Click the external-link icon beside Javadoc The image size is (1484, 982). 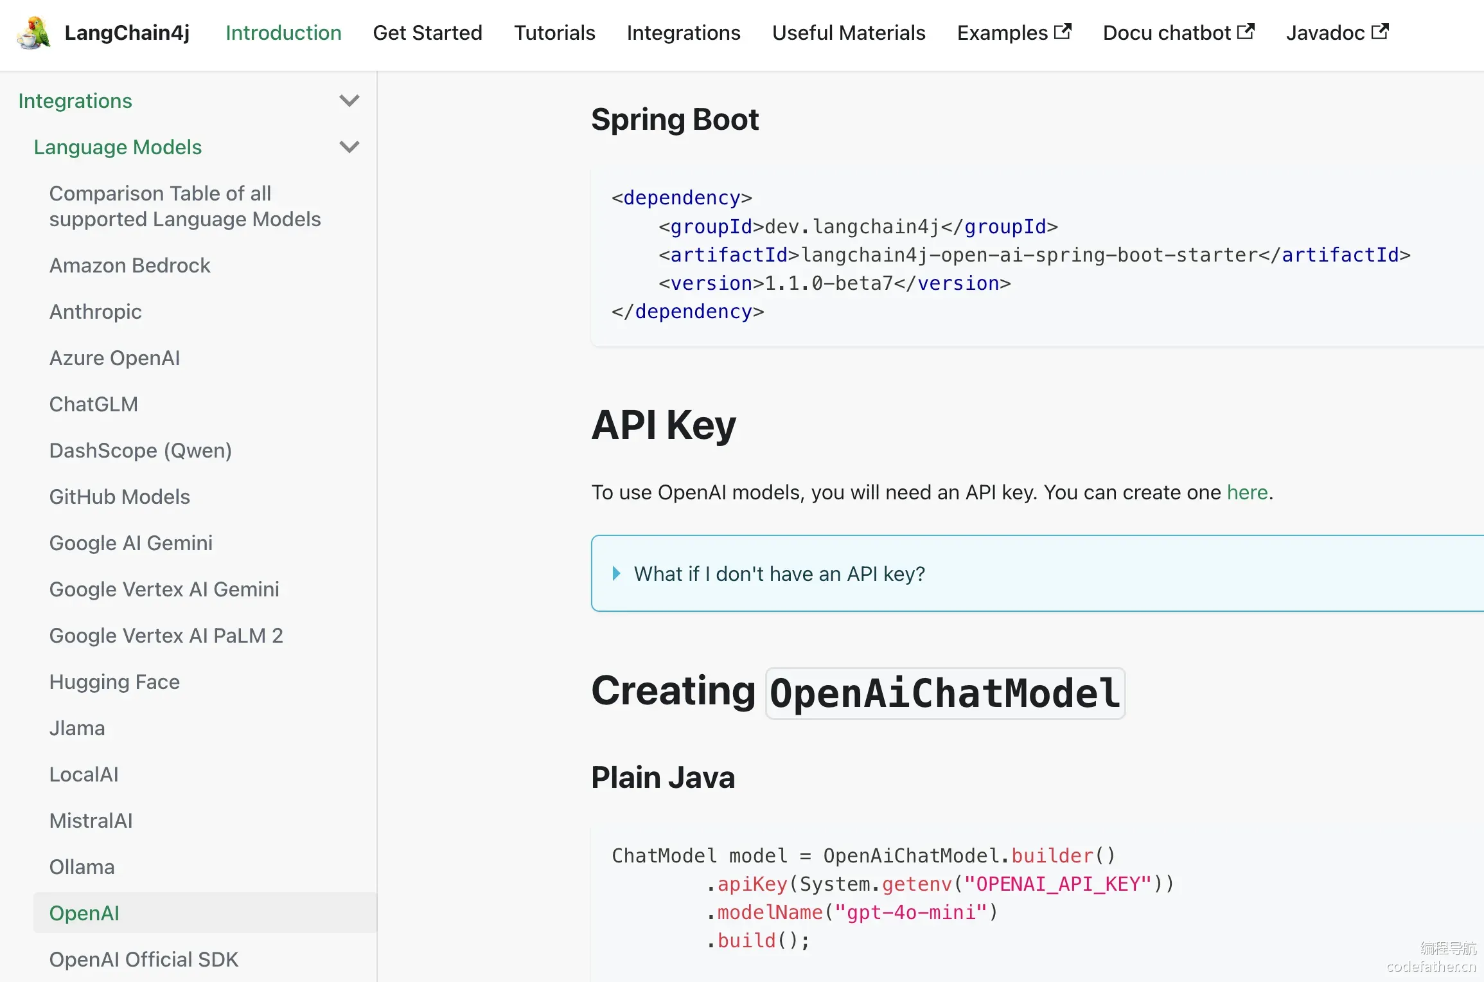pos(1381,31)
